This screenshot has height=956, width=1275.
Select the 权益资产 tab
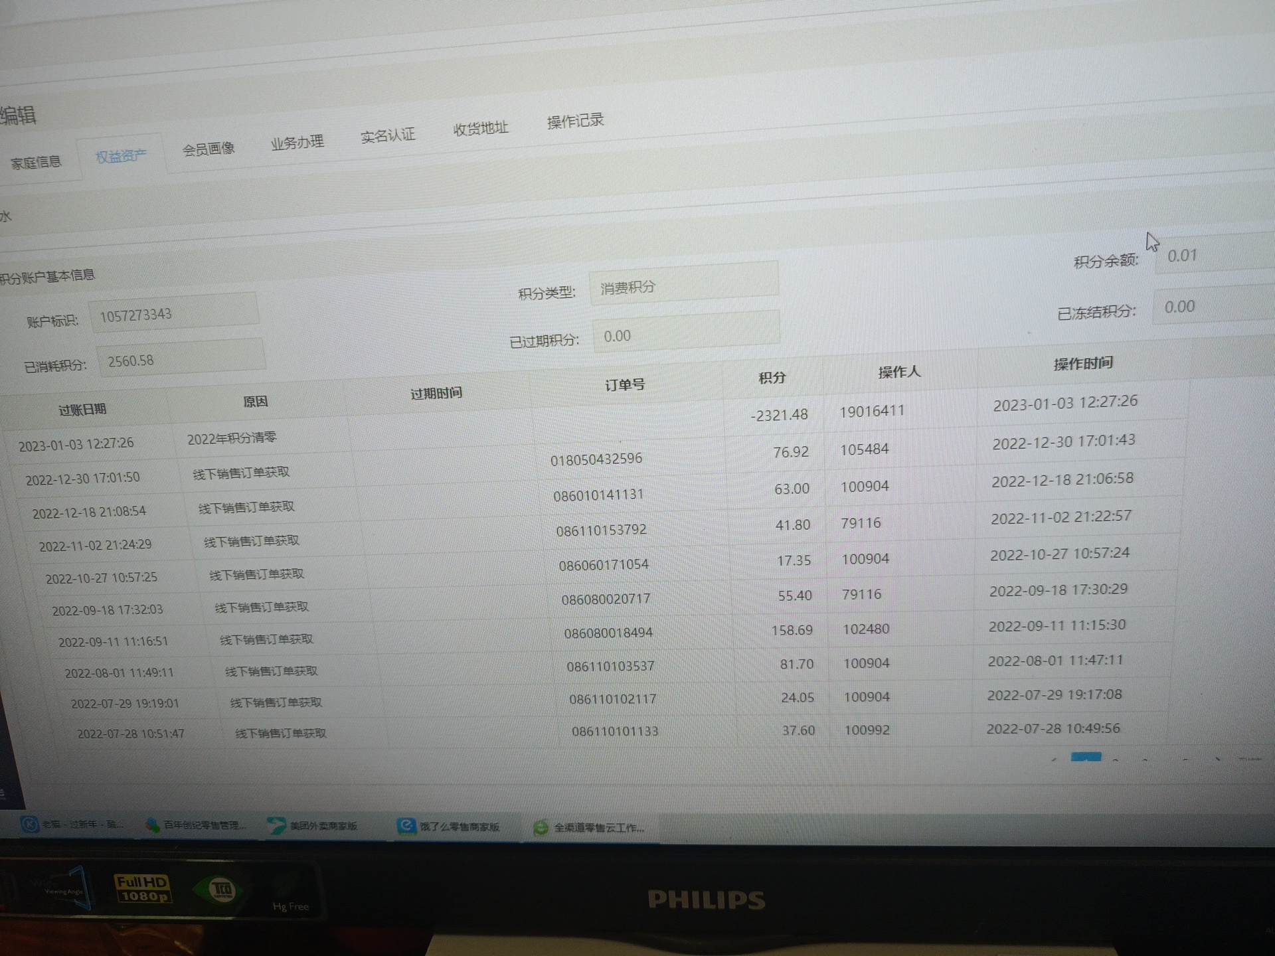pyautogui.click(x=121, y=156)
